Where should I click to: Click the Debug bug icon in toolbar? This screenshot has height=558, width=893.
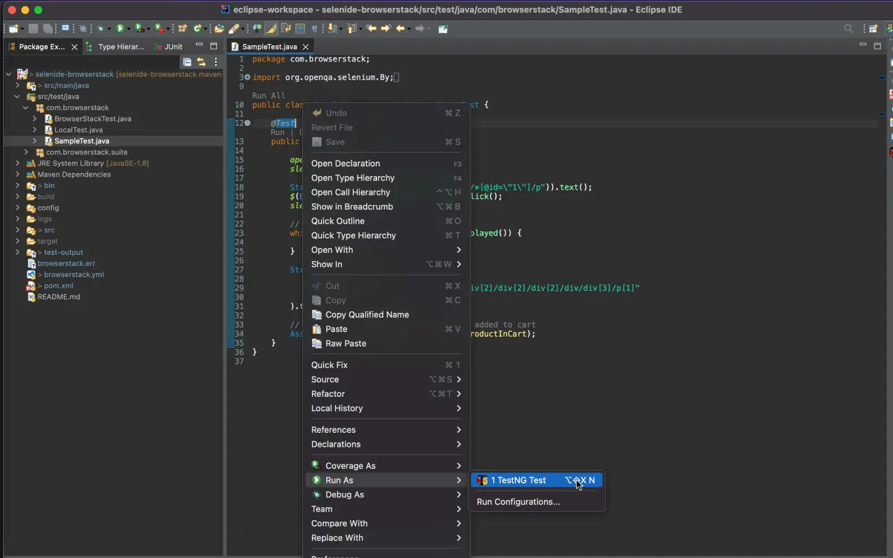[100, 29]
